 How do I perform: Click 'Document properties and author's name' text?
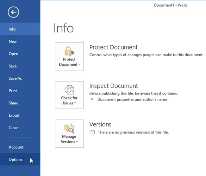click(x=132, y=100)
